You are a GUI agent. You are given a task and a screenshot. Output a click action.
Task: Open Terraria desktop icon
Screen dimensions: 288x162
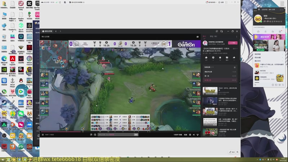(29, 15)
